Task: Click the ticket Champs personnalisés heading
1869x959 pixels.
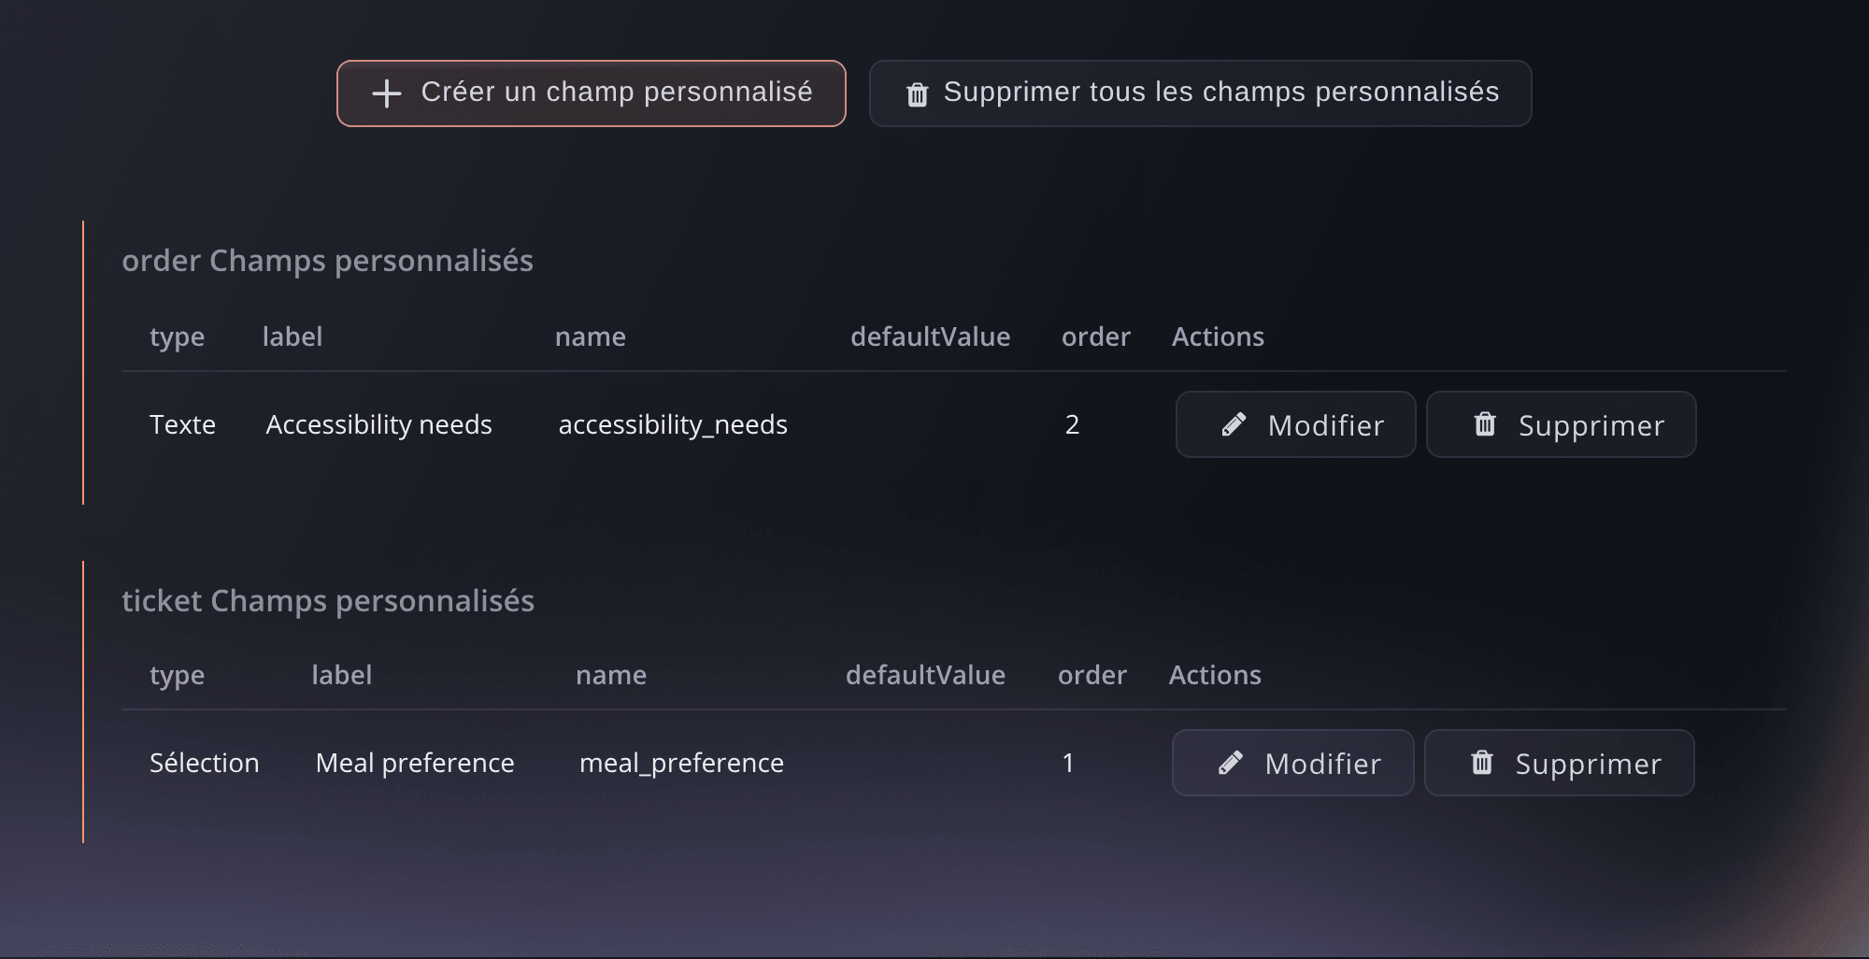Action: click(328, 601)
